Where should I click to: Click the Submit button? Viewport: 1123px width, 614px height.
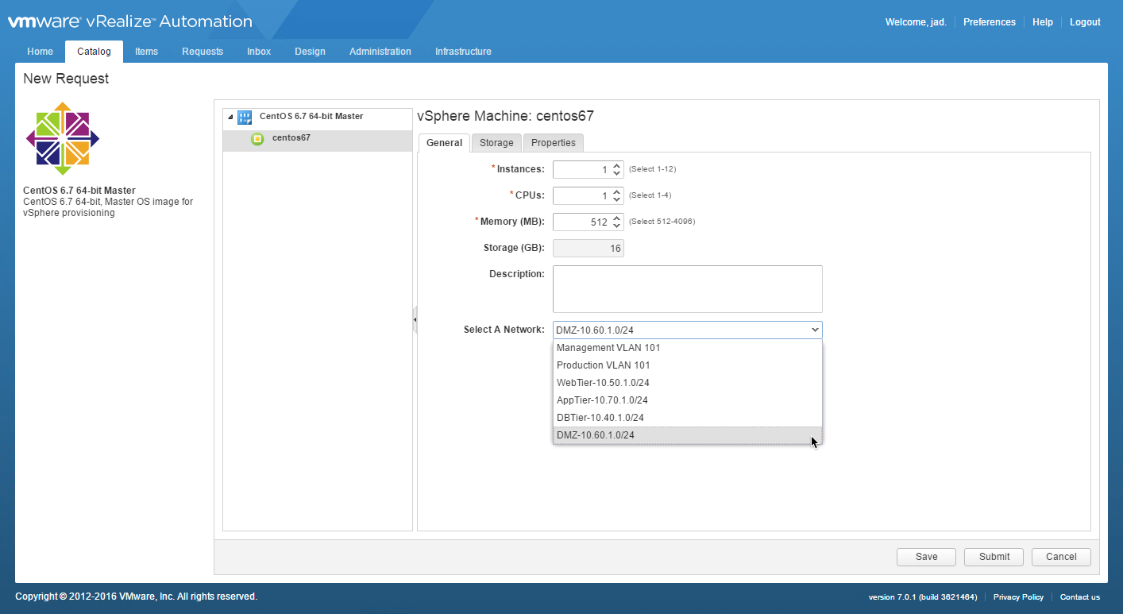(x=994, y=557)
